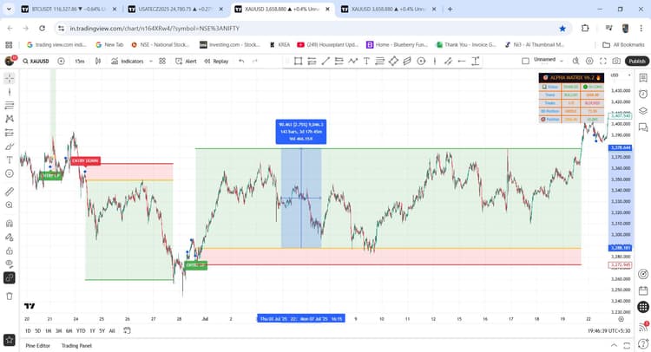Toggle lock all drawings
This screenshot has width=651, height=352.
[x=10, y=251]
